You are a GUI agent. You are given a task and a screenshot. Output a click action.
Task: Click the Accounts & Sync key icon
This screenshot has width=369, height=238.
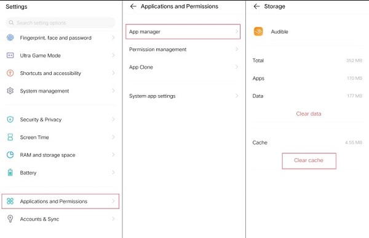click(x=10, y=219)
